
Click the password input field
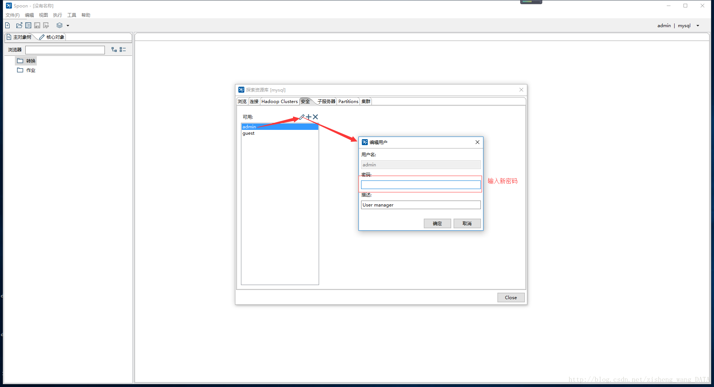[x=421, y=185]
